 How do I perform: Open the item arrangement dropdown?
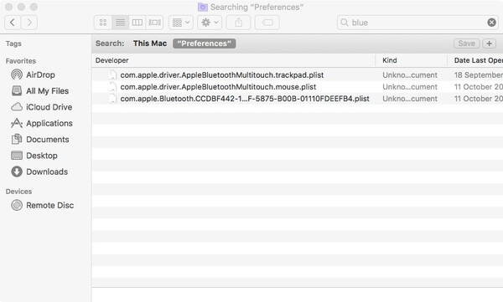181,23
